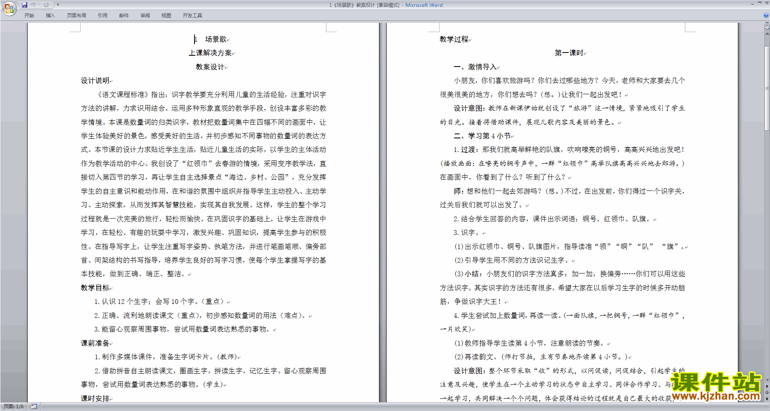Click the heading 教案设计
Viewport: 770px width, 411px height.
(210, 67)
